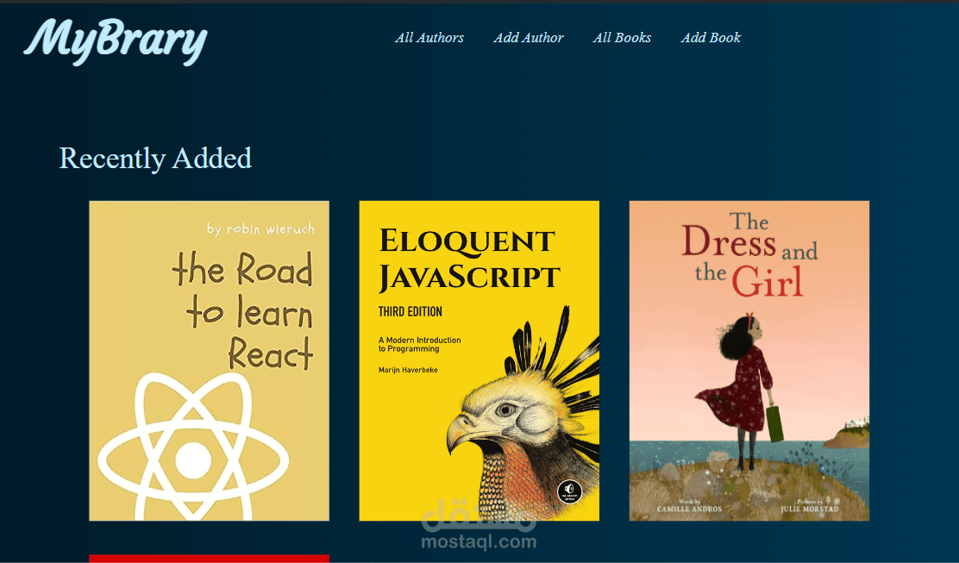This screenshot has width=959, height=563.
Task: Click the React atom logo on the first cover
Action: tap(193, 448)
